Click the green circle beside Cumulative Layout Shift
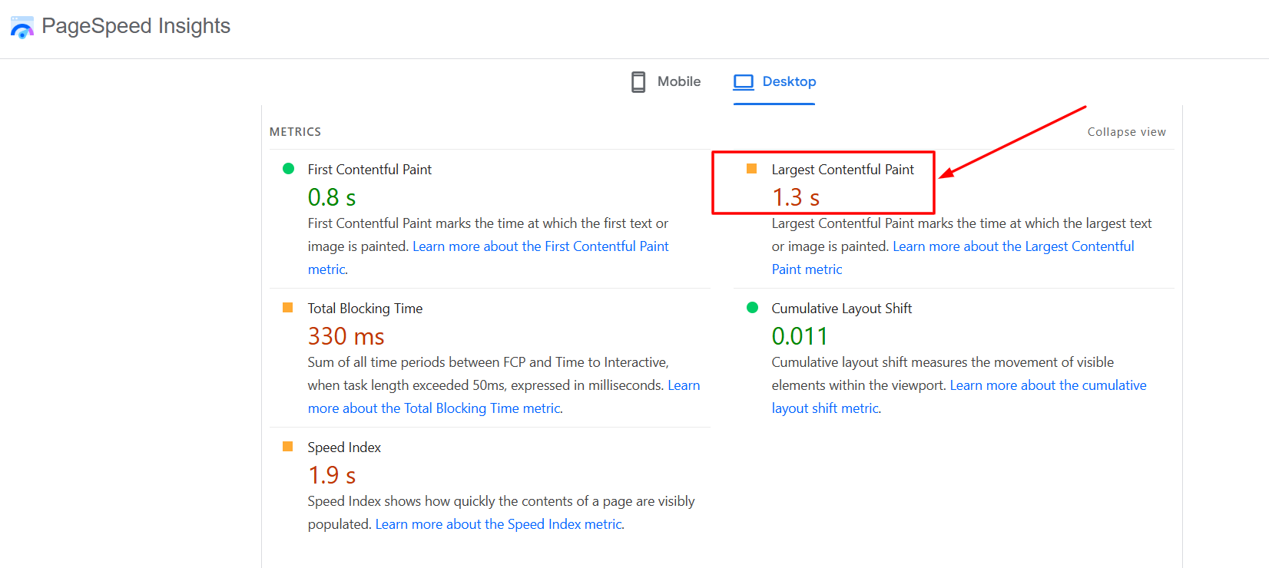This screenshot has height=568, width=1269. 753,308
